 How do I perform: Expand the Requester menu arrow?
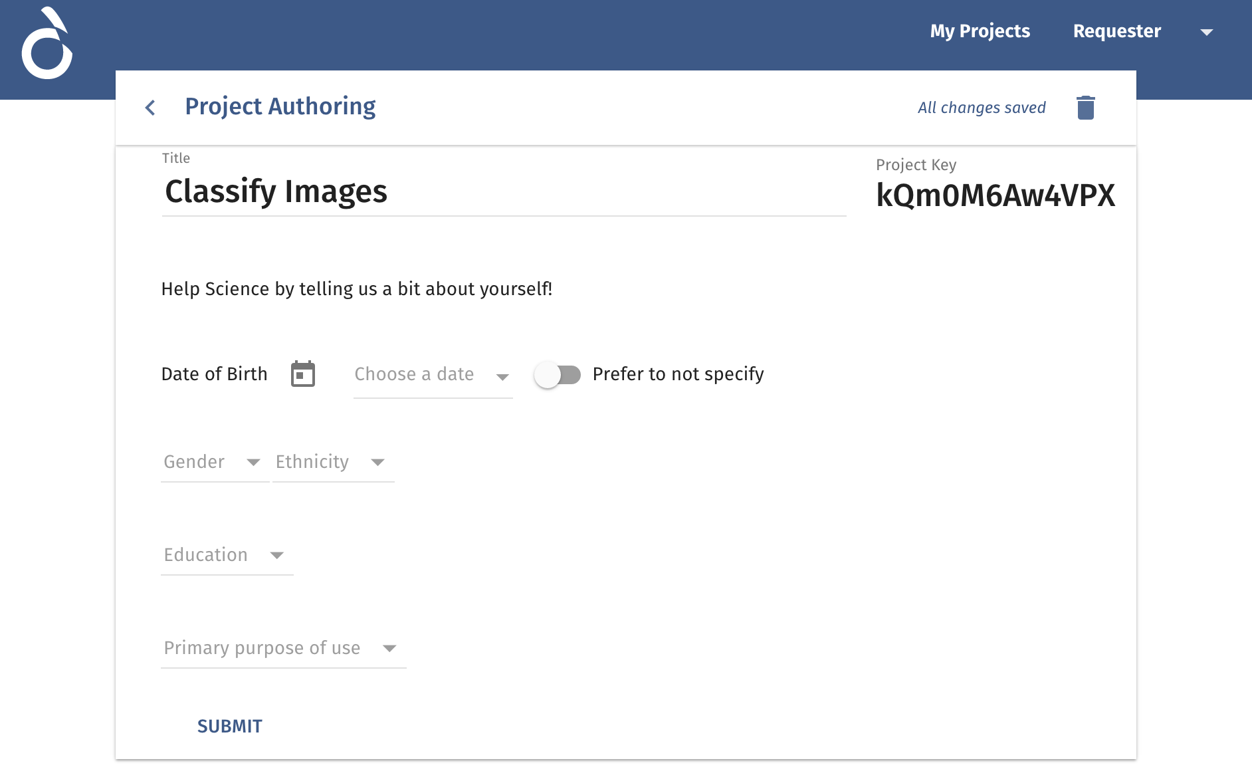point(1207,32)
